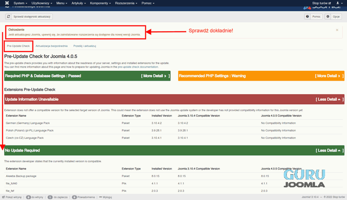The height and width of the screenshot is (200, 347).
Task: Click the options gear icon
Action: coord(328,17)
